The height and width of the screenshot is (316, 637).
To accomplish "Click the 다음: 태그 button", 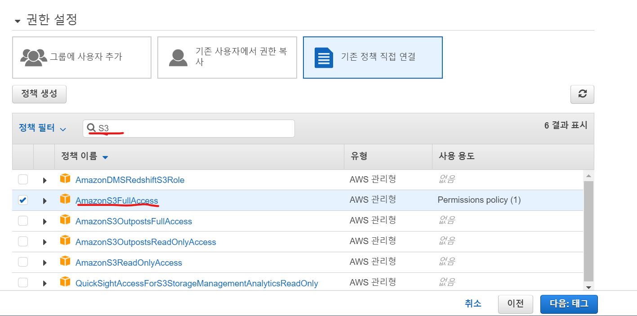I will pos(569,304).
